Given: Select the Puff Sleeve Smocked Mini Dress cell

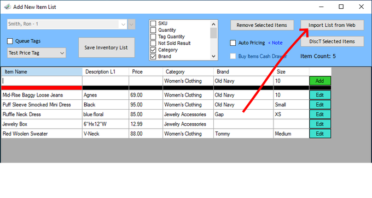Looking at the screenshot, I should point(42,105).
